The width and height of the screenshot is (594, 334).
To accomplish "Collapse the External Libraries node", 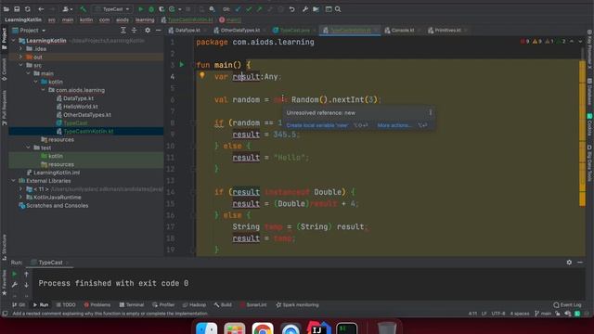I will (14, 181).
